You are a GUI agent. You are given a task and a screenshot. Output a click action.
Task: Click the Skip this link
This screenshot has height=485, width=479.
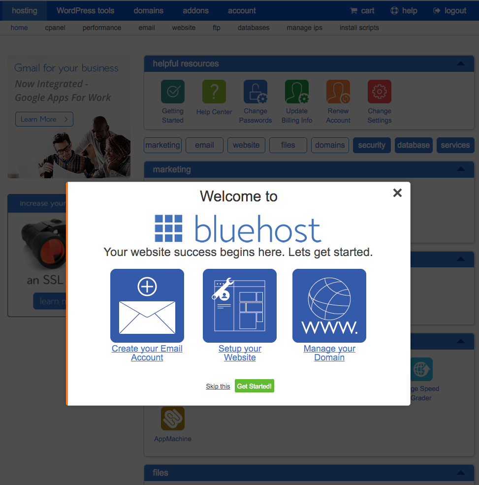tap(218, 387)
